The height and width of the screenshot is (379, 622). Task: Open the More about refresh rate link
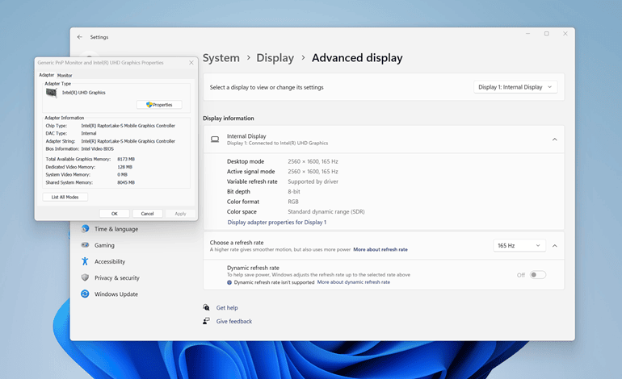pyautogui.click(x=380, y=249)
